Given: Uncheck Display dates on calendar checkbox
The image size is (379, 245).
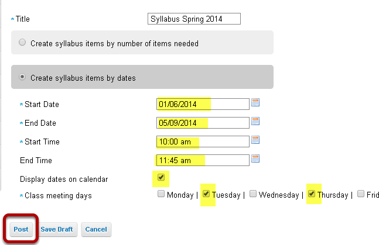Looking at the screenshot, I should [161, 177].
